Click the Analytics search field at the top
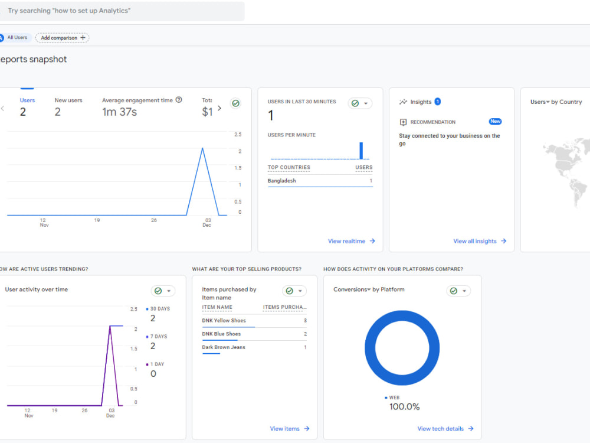 (x=118, y=11)
